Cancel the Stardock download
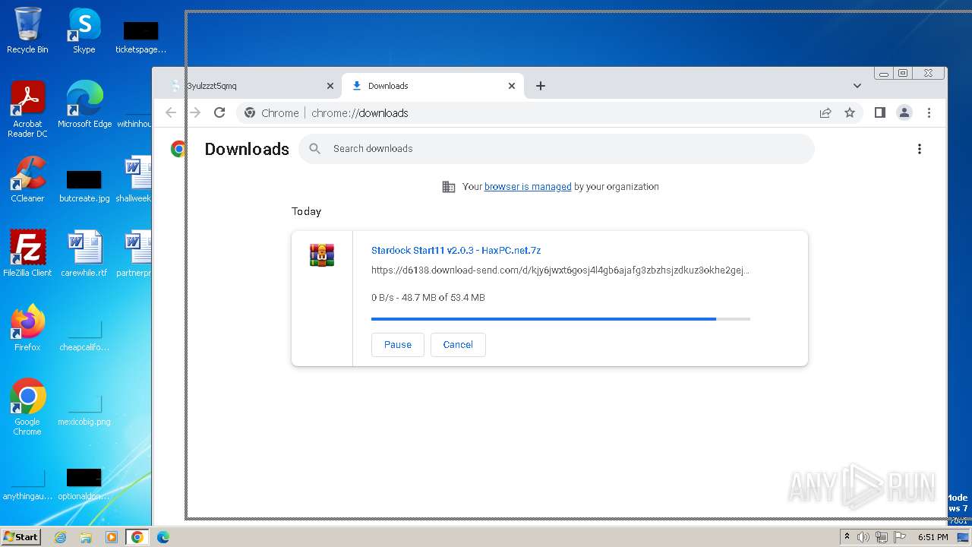This screenshot has height=547, width=972. click(458, 345)
